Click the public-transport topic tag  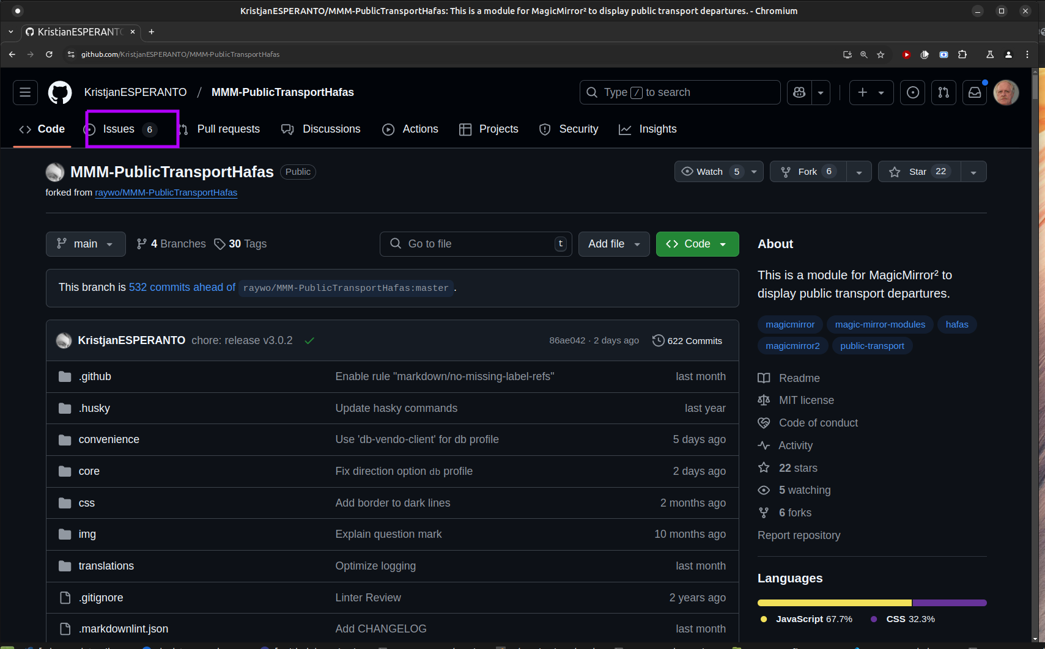click(872, 346)
